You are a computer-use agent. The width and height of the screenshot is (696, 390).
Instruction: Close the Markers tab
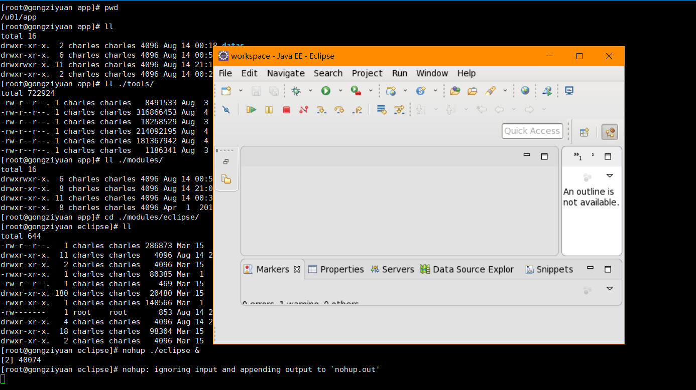pos(297,269)
